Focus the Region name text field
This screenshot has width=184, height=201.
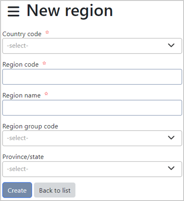(x=92, y=108)
